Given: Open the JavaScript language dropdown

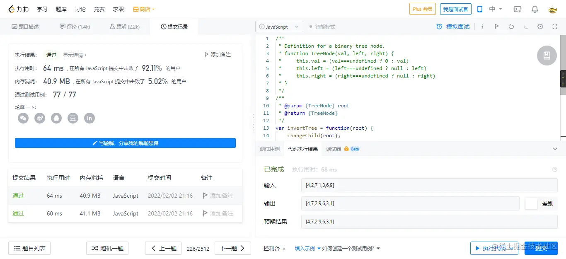Looking at the screenshot, I should pos(279,27).
